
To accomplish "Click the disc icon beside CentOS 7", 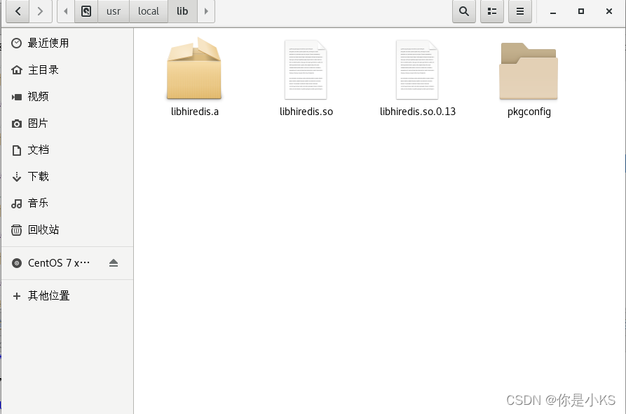I will [x=17, y=263].
